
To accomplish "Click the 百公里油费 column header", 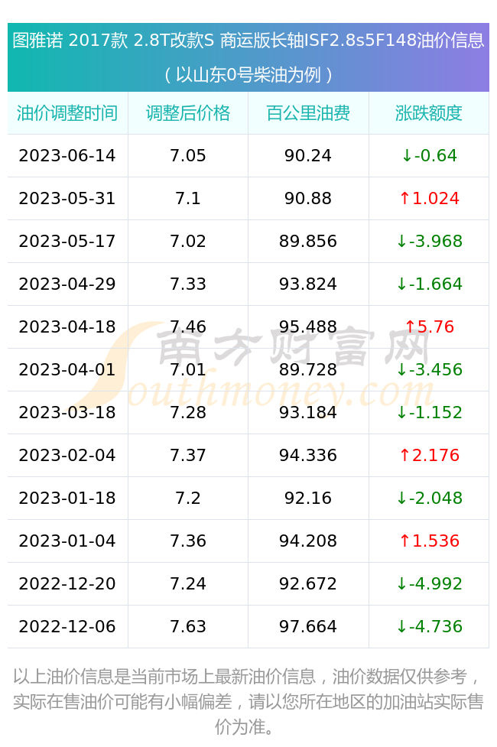I will pos(308,113).
